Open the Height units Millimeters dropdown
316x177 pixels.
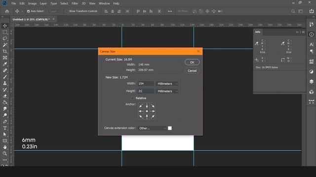click(x=167, y=91)
